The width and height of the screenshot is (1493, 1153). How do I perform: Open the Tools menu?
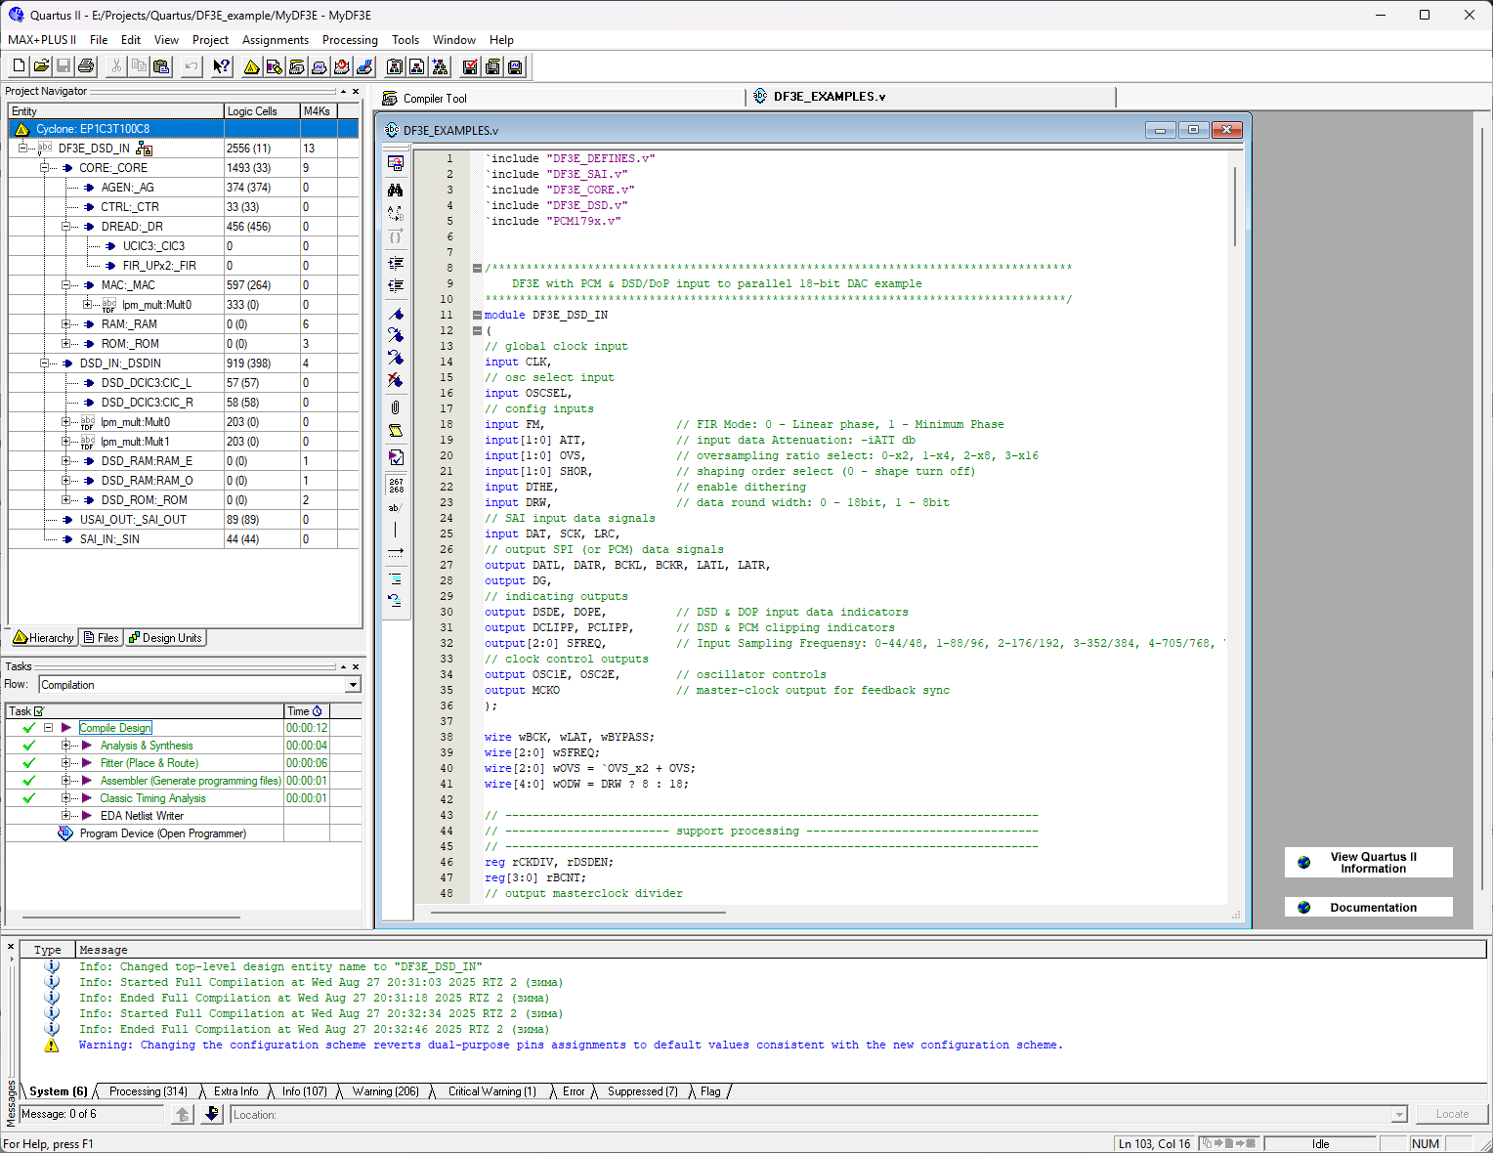[405, 40]
